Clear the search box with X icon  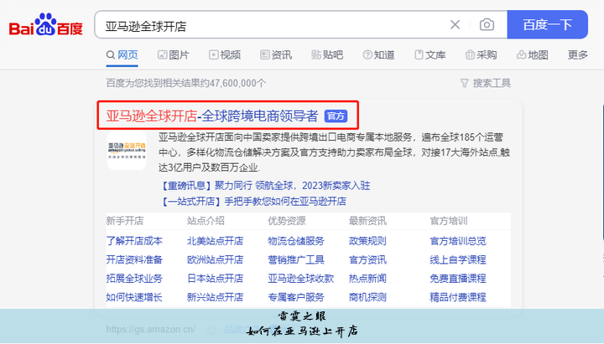tap(455, 25)
